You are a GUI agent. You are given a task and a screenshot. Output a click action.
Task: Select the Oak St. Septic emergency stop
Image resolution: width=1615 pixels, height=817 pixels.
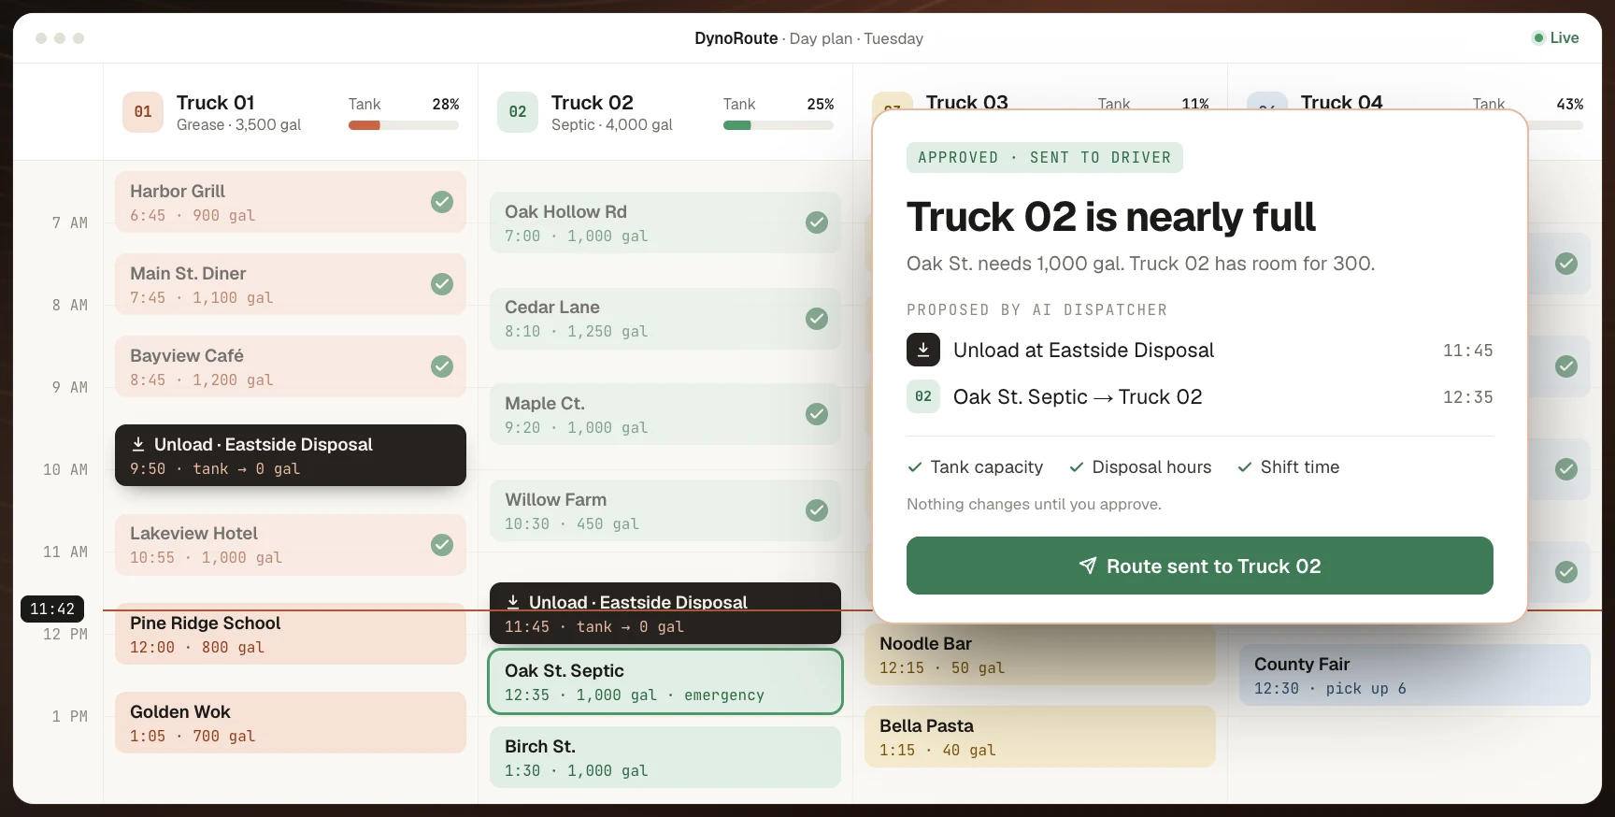(x=665, y=682)
